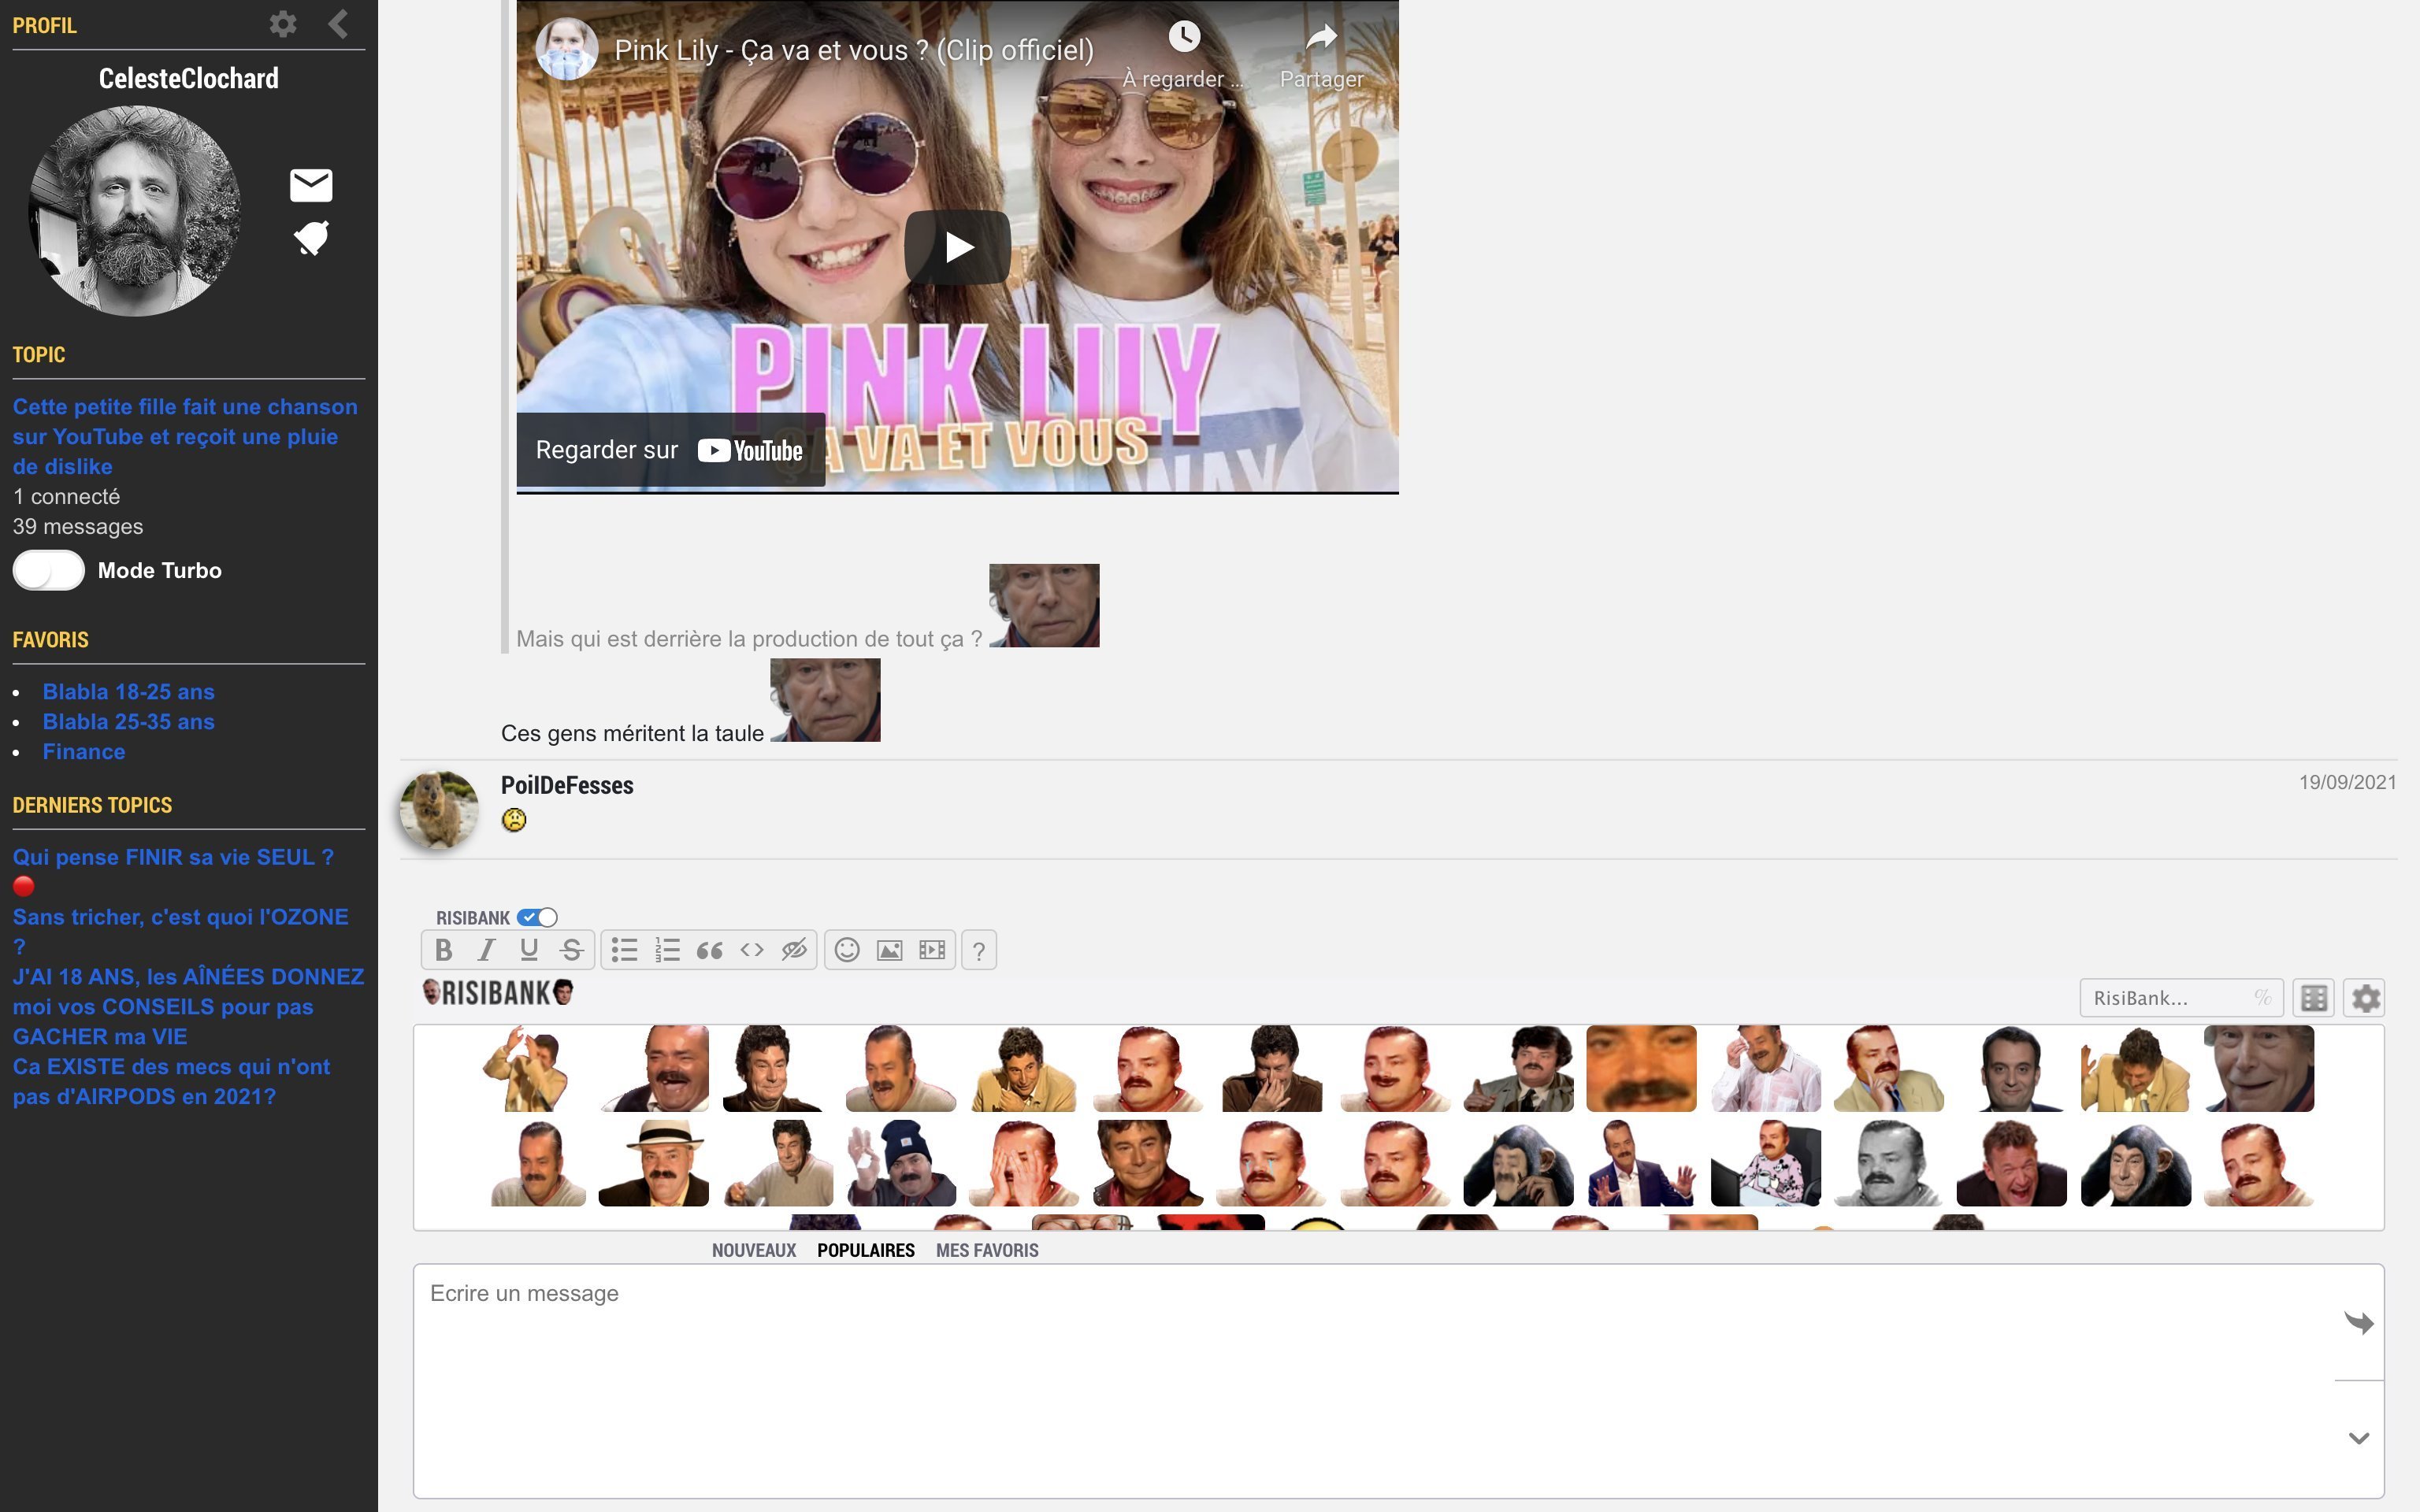Click CelesteClochard username heading
The height and width of the screenshot is (1512, 2420).
click(188, 78)
